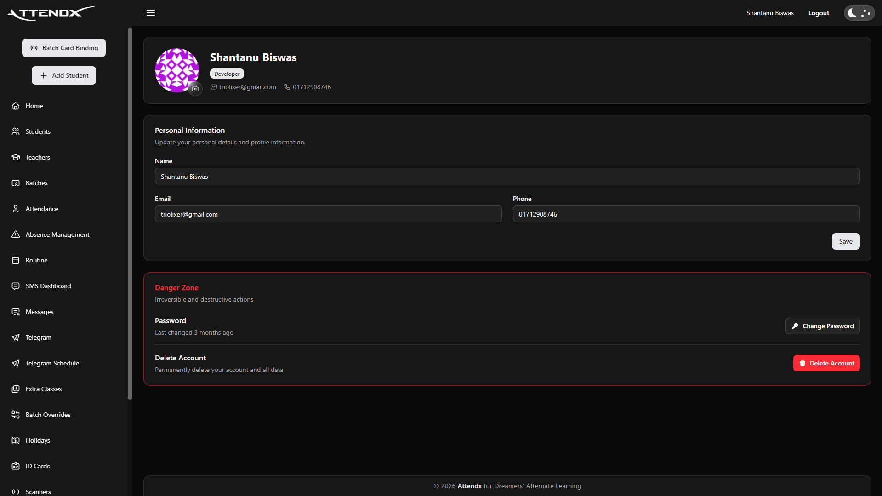The image size is (882, 496).
Task: Open Scanners from the sidebar
Action: point(16,491)
